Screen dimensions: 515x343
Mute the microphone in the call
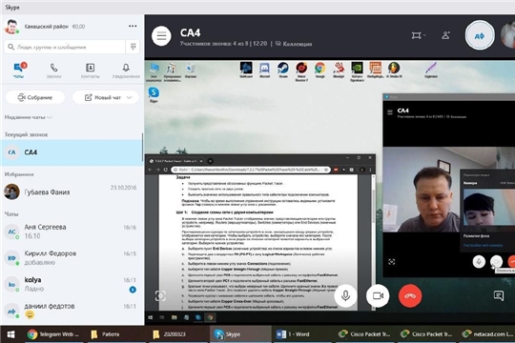pos(345,295)
